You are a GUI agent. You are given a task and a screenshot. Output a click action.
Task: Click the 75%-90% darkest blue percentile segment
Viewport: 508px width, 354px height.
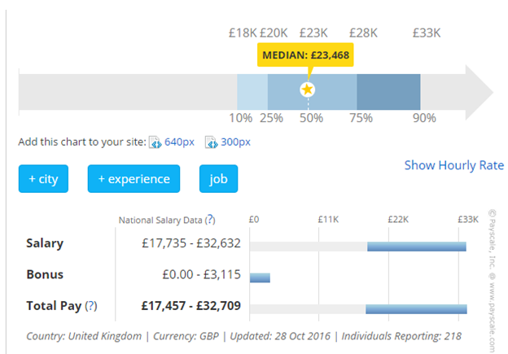coord(388,92)
